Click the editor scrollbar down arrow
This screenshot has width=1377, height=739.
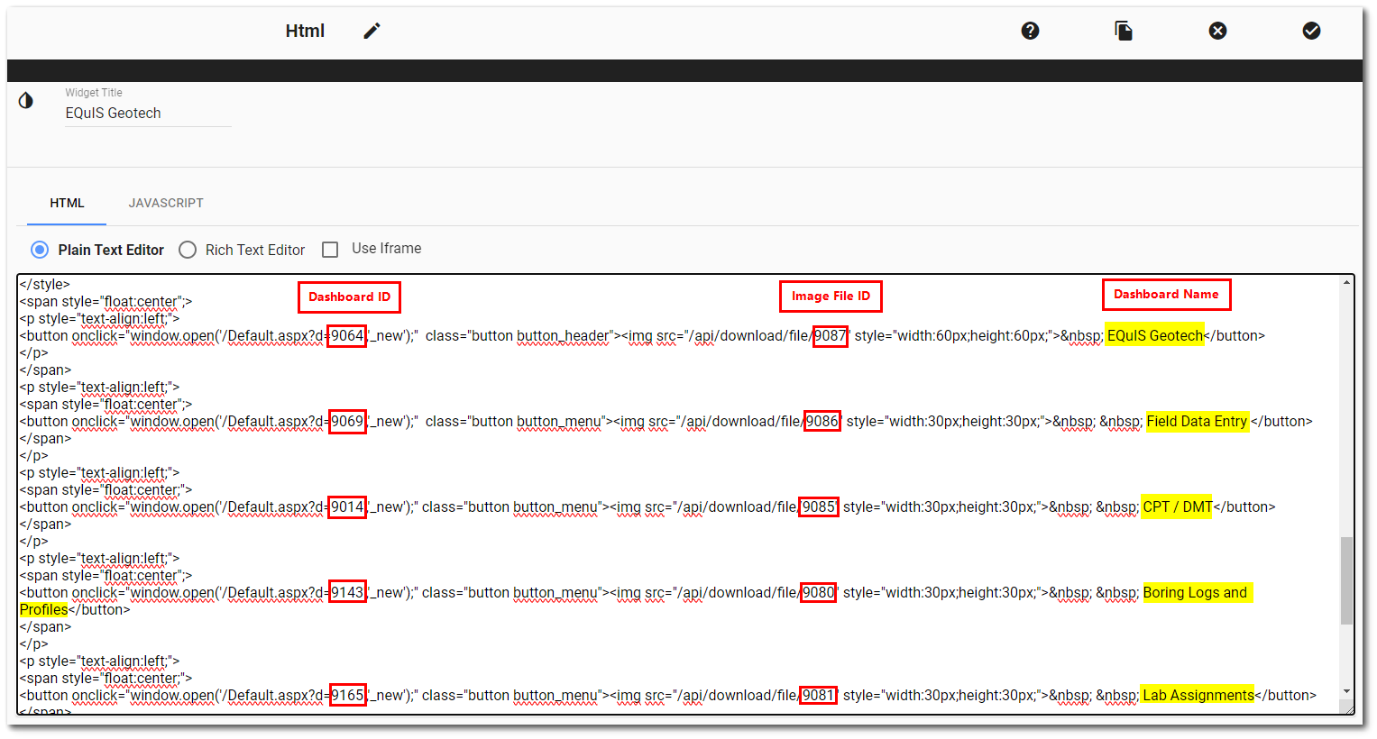click(x=1346, y=692)
